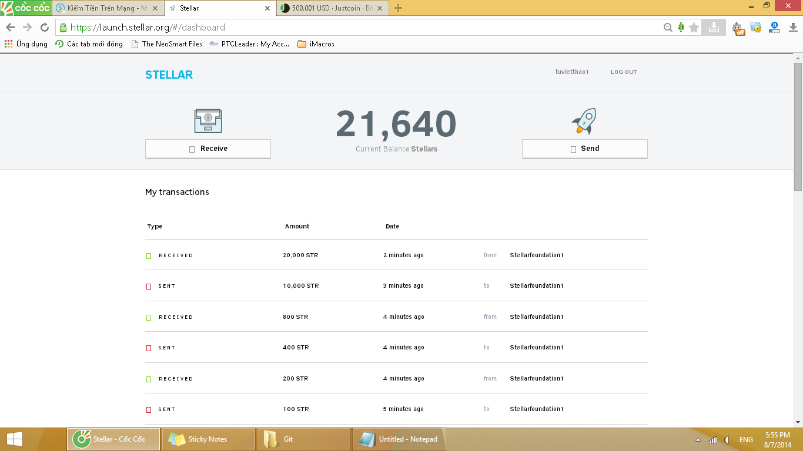Click the rocket icon above Send
The width and height of the screenshot is (803, 451).
(584, 120)
